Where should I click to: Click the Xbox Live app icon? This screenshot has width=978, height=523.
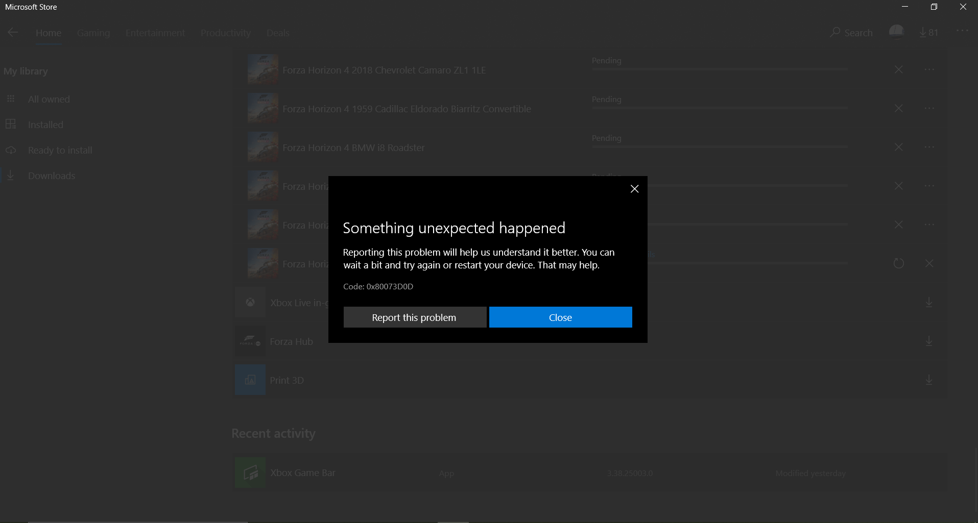(x=250, y=302)
